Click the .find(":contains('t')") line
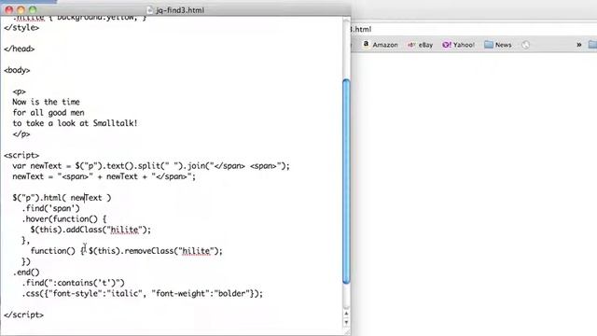Screen dimensions: 597x336 pyautogui.click(x=73, y=283)
